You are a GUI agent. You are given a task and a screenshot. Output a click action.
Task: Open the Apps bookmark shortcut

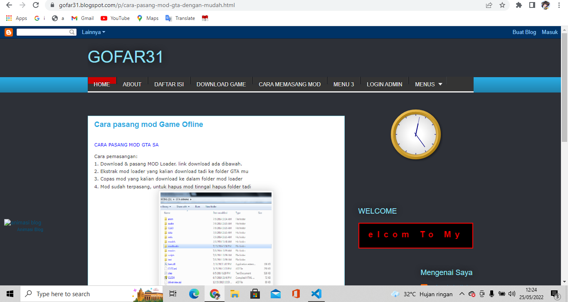tap(17, 18)
